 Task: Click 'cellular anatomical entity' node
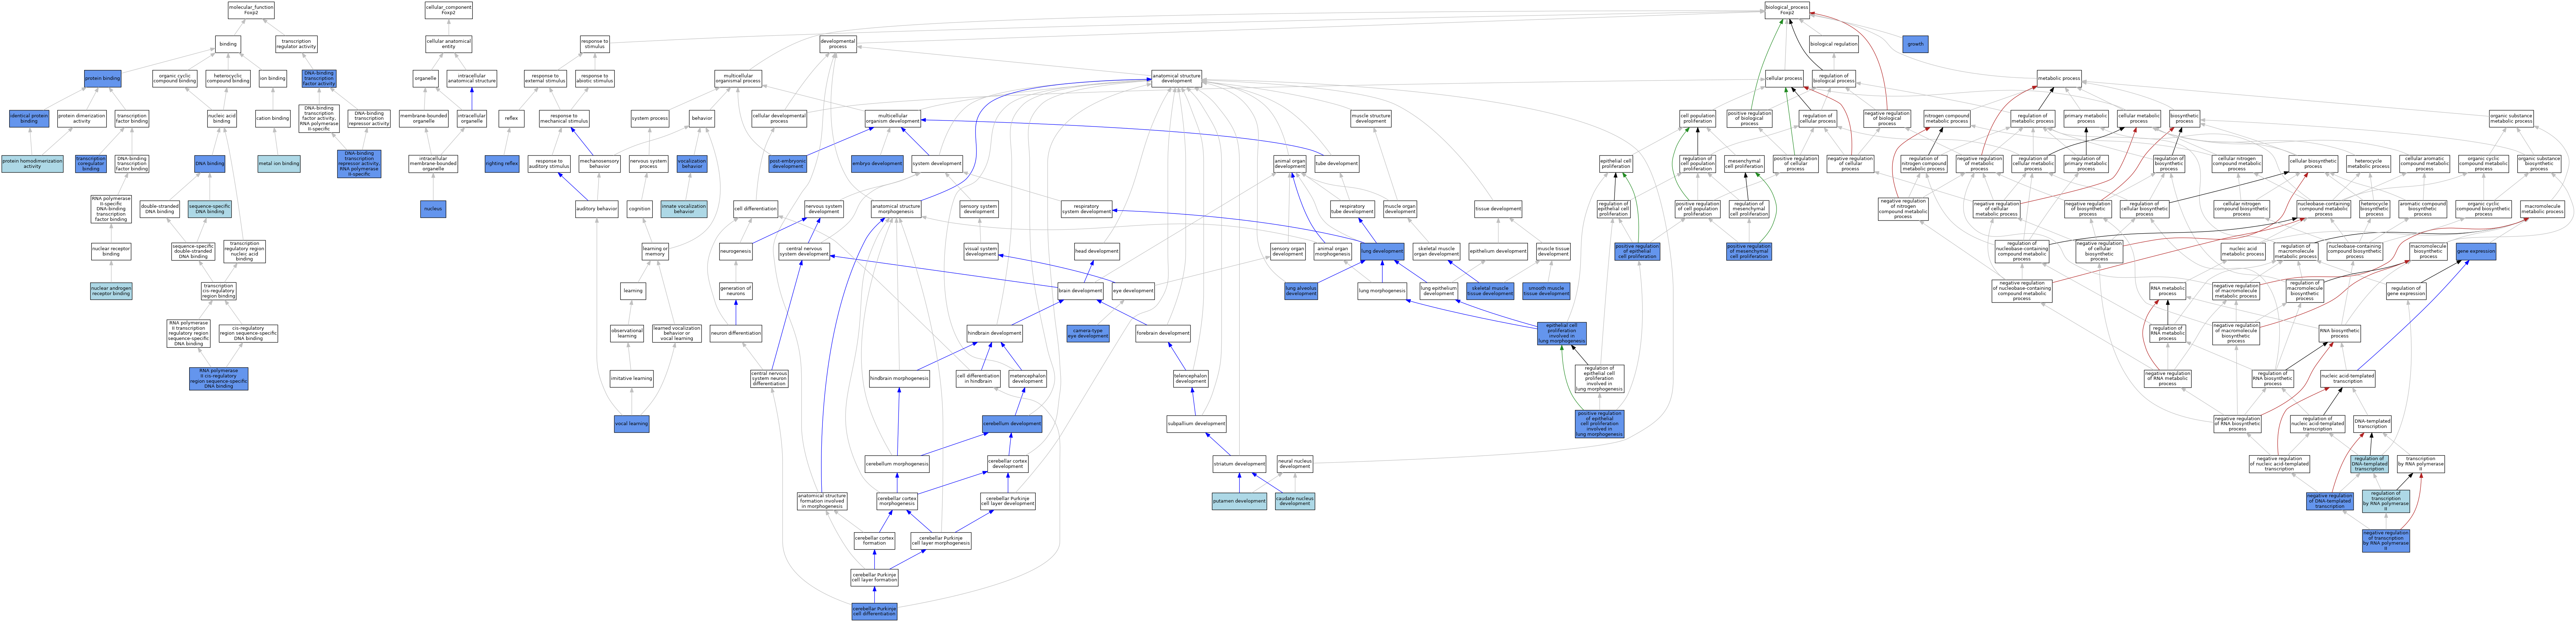(449, 44)
